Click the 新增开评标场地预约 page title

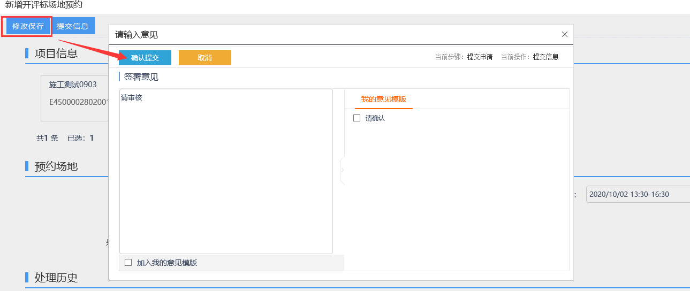(x=44, y=5)
